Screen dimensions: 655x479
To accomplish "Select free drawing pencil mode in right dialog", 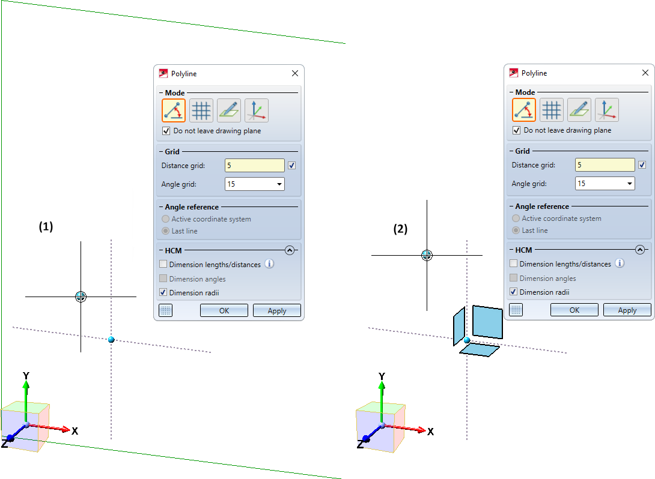I will tap(579, 110).
